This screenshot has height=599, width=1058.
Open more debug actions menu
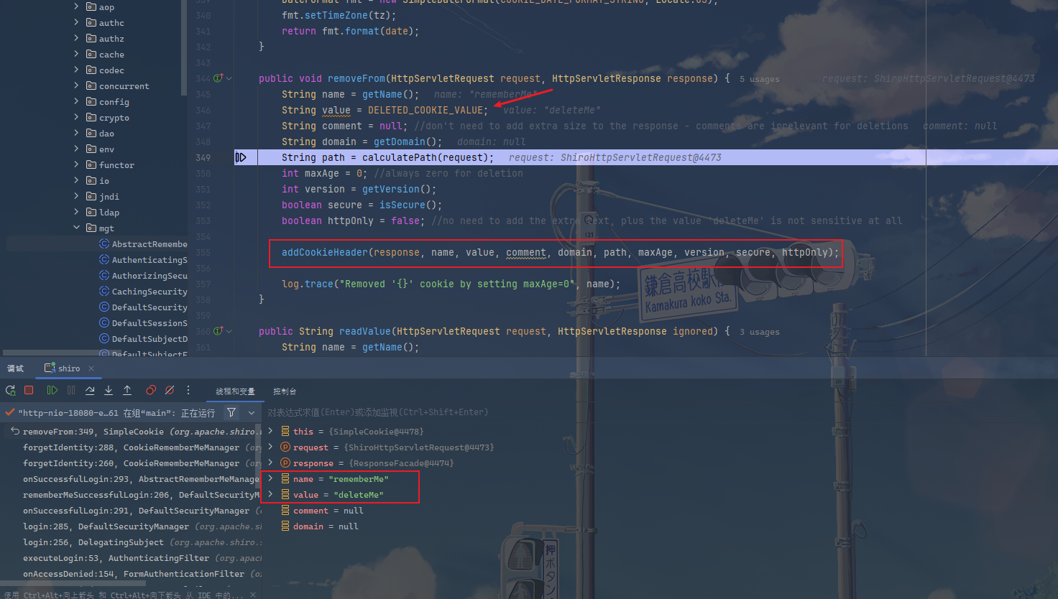tap(188, 390)
